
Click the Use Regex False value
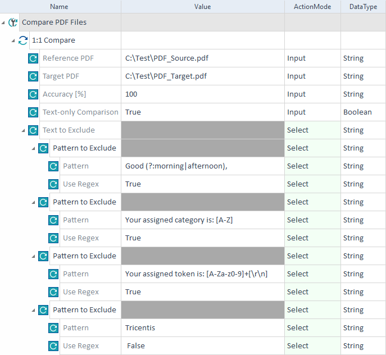(202, 346)
